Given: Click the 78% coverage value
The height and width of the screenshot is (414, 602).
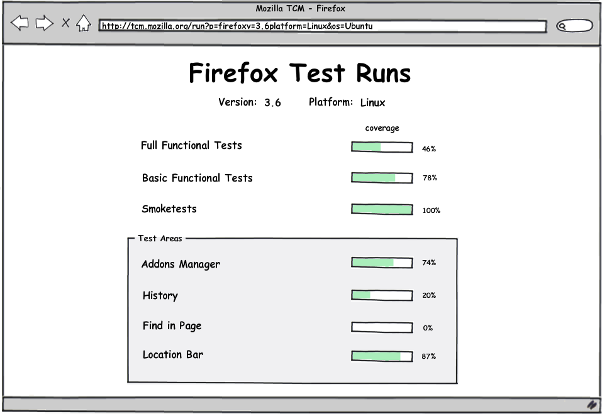Looking at the screenshot, I should click(x=430, y=178).
